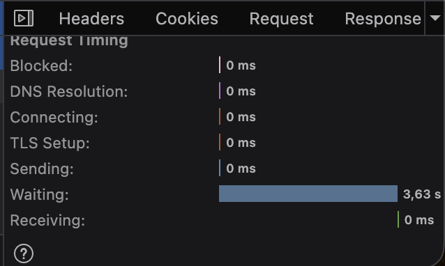
Task: Click the Blocked timing label
Action: coord(41,65)
